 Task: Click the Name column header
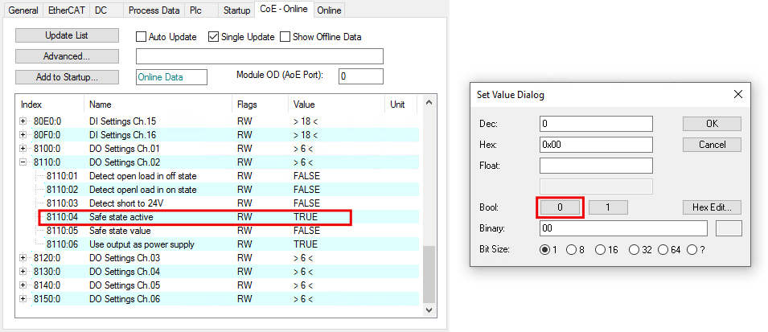(158, 105)
